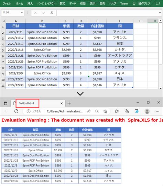The image size is (163, 186).
Task: Open the 数式 ribbon tab
Action: [62, 3]
